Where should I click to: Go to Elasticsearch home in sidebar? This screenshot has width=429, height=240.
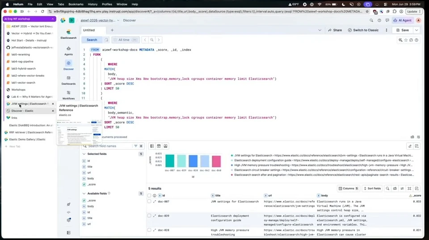[68, 34]
